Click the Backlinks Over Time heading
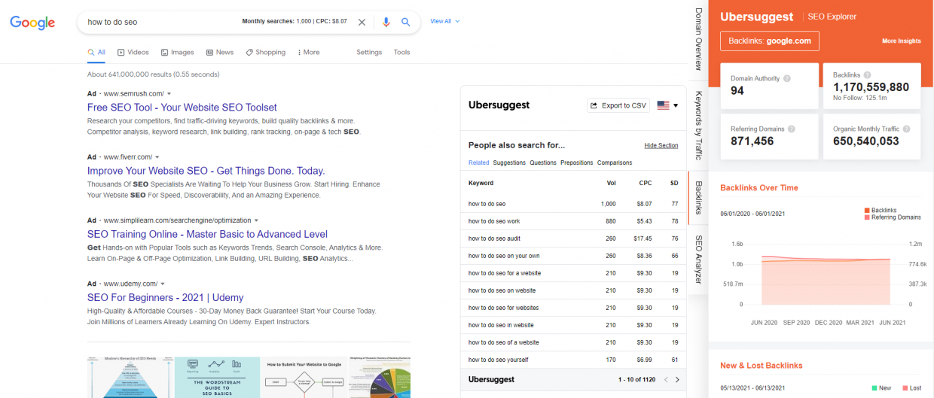The height and width of the screenshot is (398, 934). coord(759,187)
